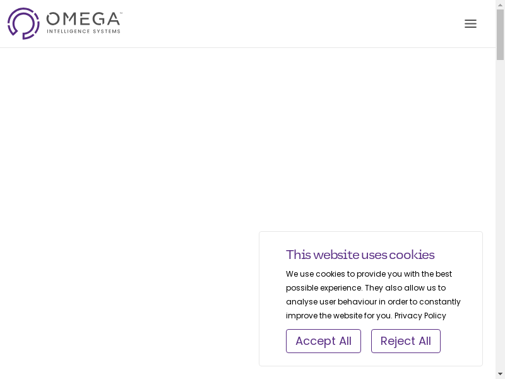This screenshot has height=379, width=505.
Task: Reject all cookies
Action: 405,341
